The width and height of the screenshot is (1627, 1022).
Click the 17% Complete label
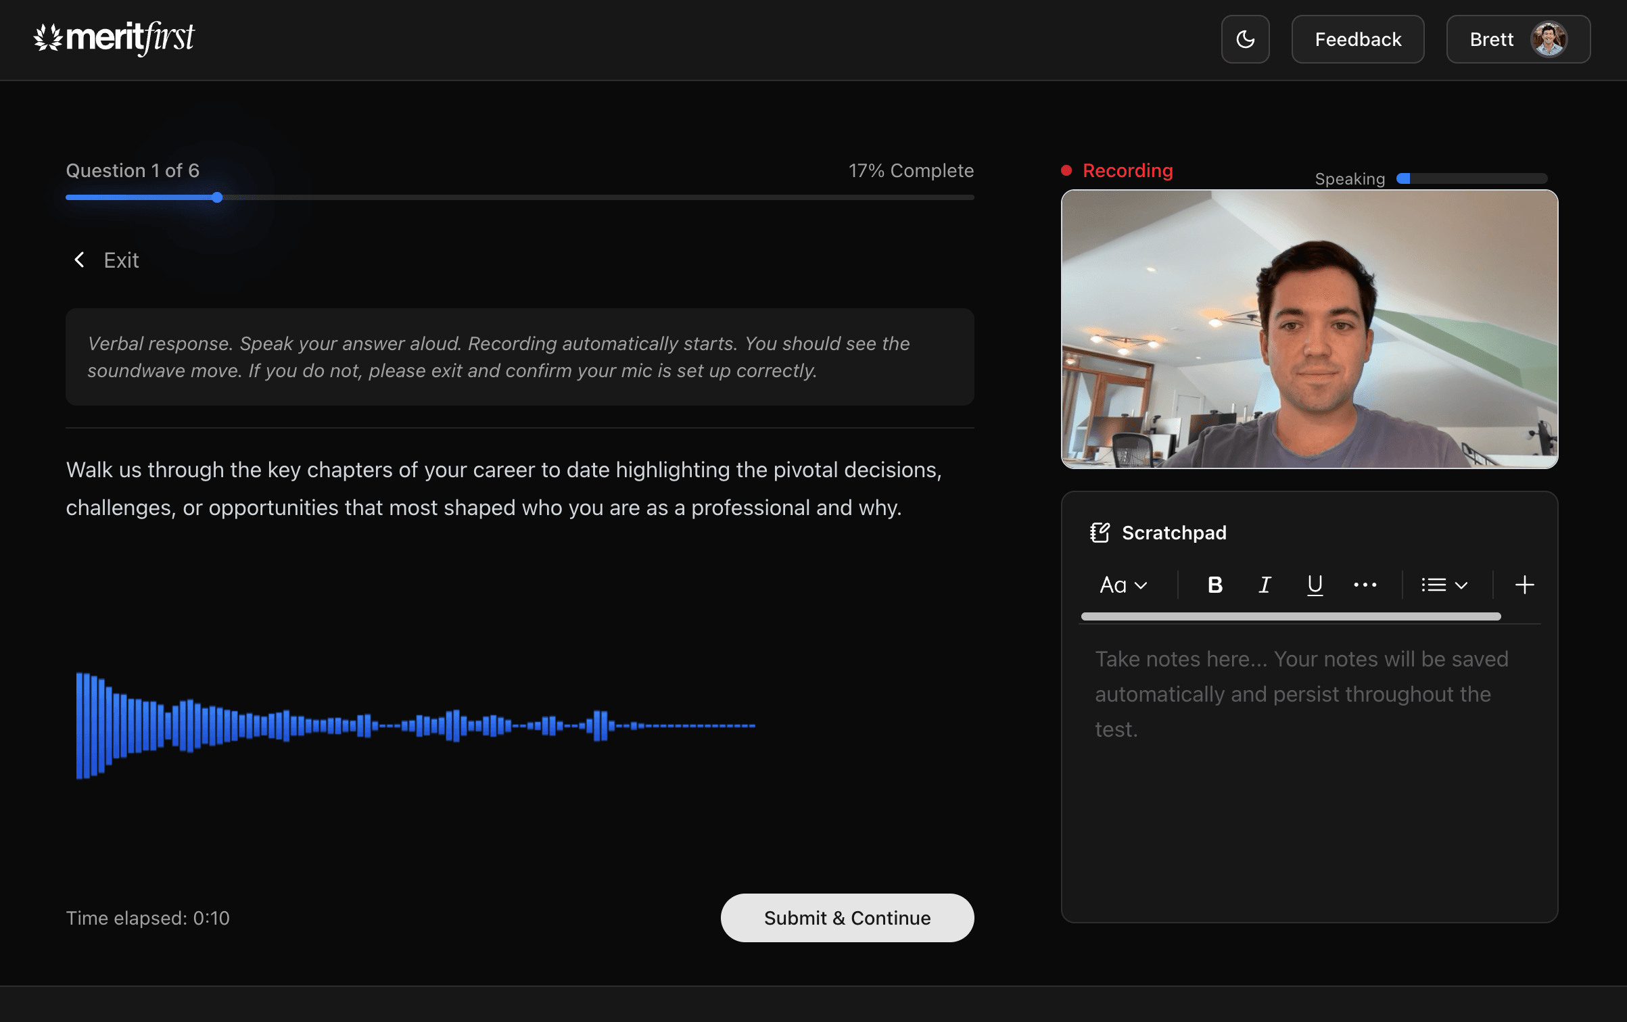click(911, 170)
